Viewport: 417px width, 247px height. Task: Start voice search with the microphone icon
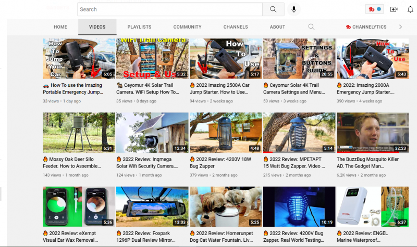tap(294, 9)
